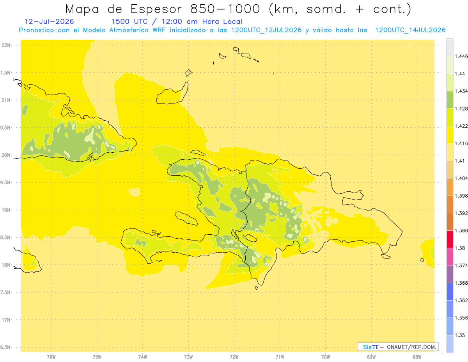
Task: Click the '76W' longitude label
Action: 51,357
